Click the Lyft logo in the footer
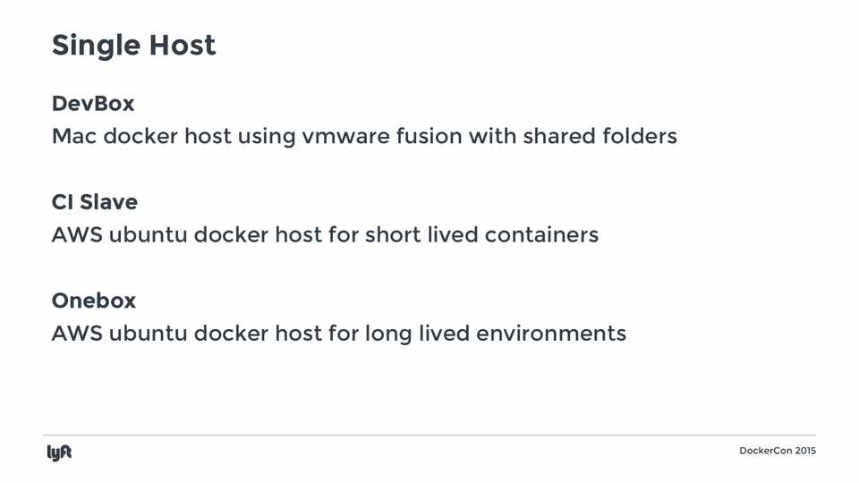This screenshot has width=859, height=483. click(x=59, y=453)
